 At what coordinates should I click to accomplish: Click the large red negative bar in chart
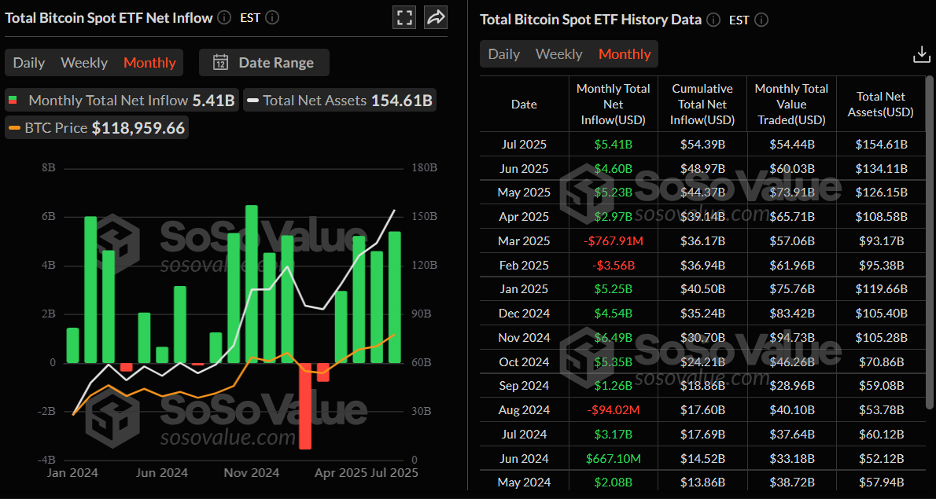pos(305,406)
